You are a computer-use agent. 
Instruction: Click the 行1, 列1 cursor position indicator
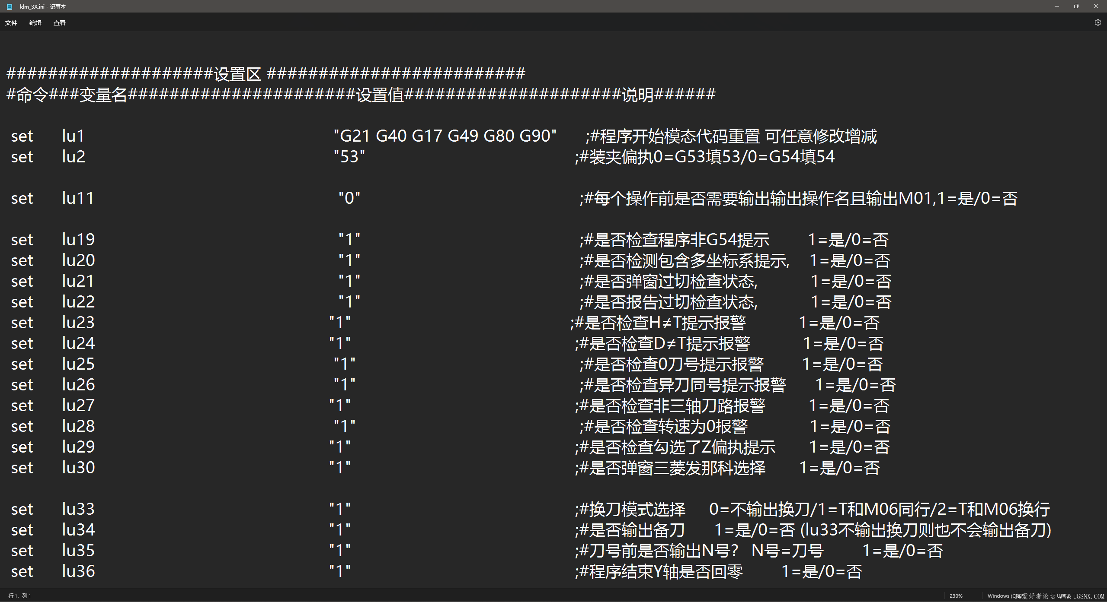(x=20, y=596)
